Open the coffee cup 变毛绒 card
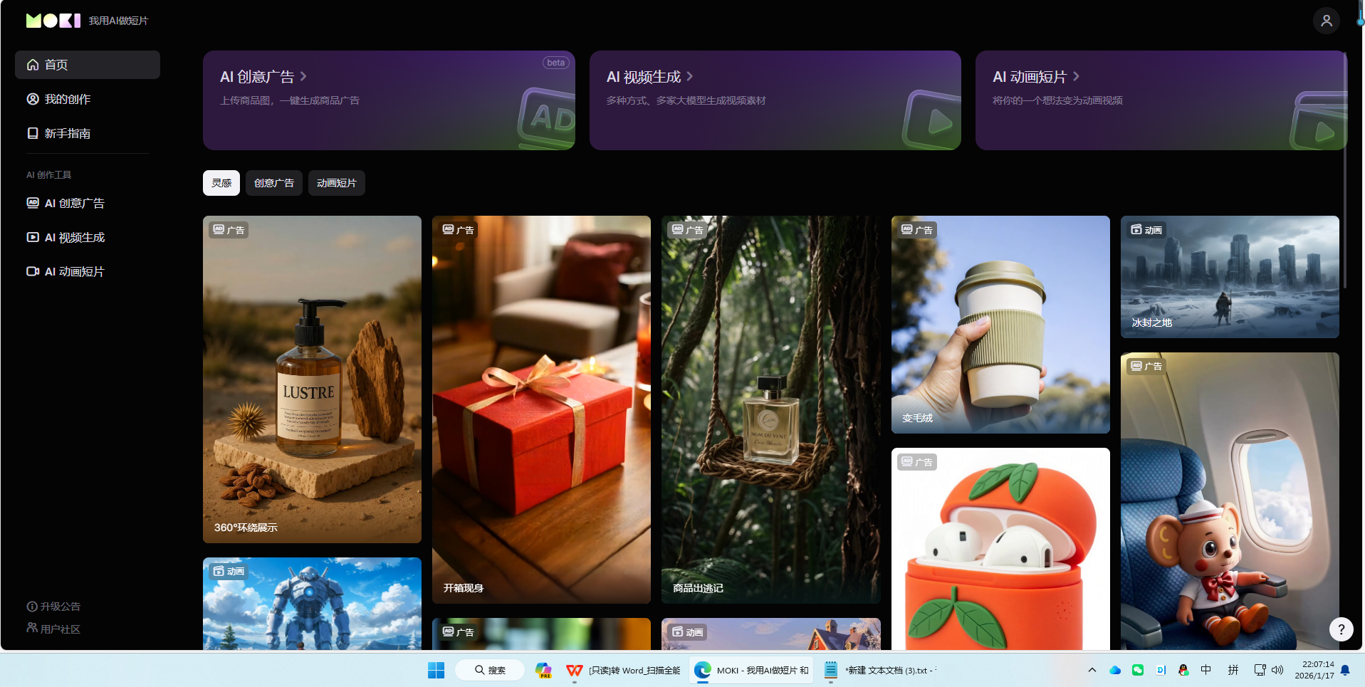 click(x=1000, y=325)
